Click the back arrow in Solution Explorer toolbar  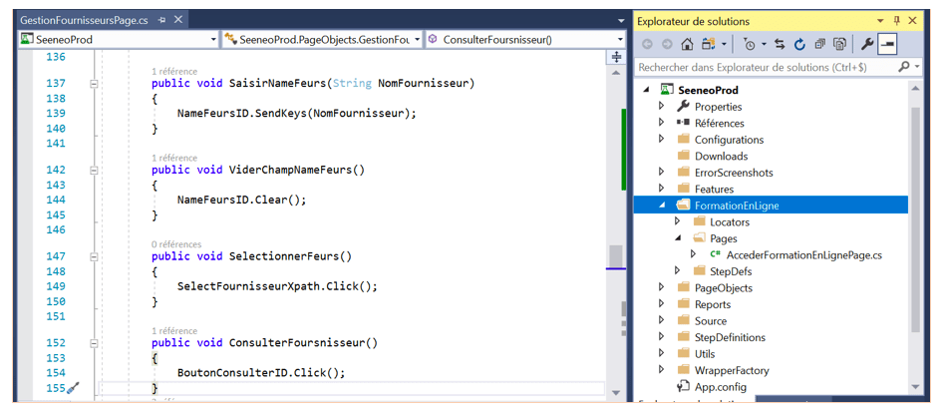(648, 44)
